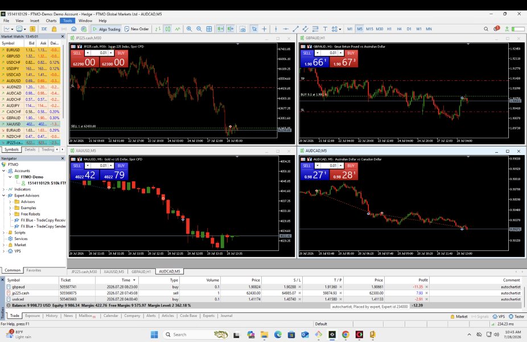Click volume field on AUDCAD one-click panel
Screen dimensions: 527x342
tap(331, 166)
